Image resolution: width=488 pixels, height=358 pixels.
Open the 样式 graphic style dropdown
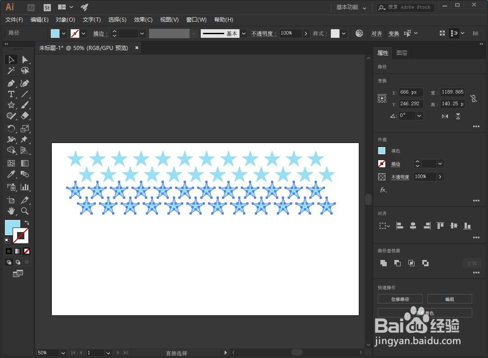(343, 33)
